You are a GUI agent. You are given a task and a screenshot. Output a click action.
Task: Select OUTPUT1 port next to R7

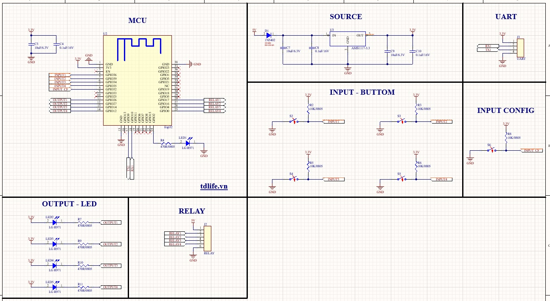point(111,222)
